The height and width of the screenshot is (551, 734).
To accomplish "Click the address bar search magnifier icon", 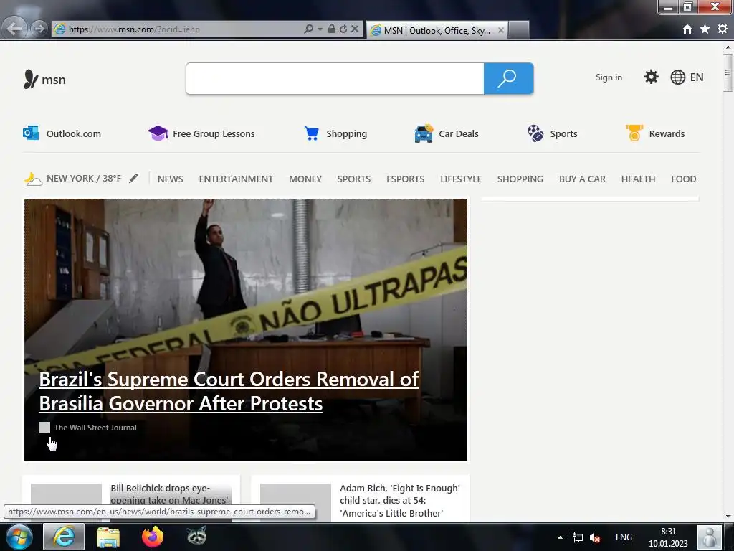I will click(x=308, y=29).
